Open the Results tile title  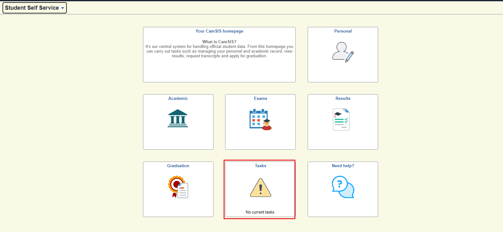343,99
